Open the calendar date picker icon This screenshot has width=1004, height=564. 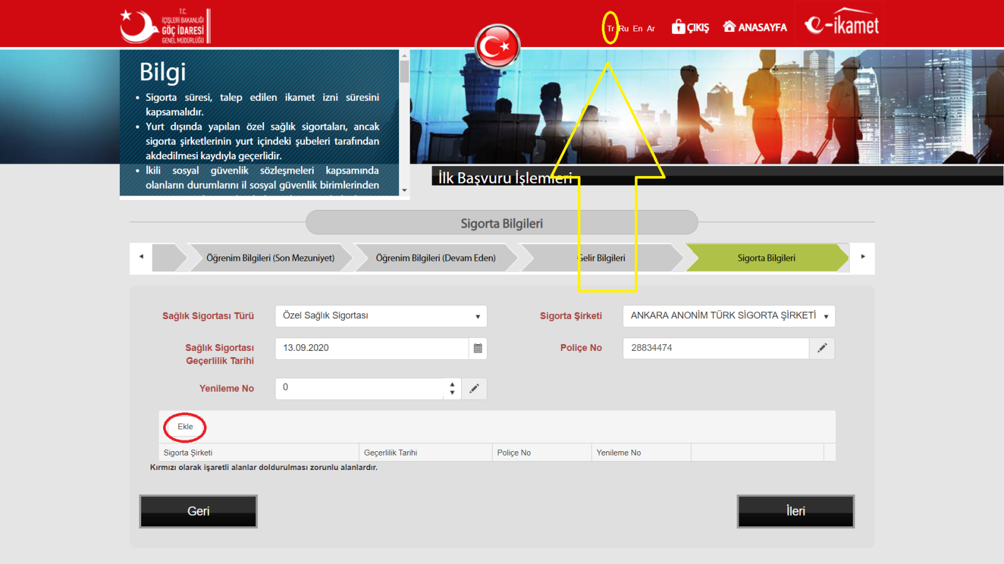pos(478,348)
